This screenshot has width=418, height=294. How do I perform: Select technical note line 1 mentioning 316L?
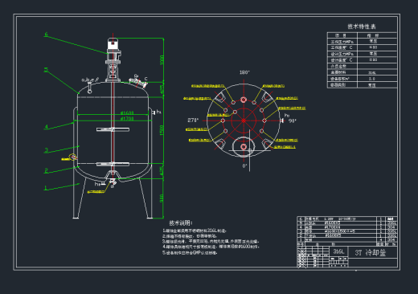[195, 231]
